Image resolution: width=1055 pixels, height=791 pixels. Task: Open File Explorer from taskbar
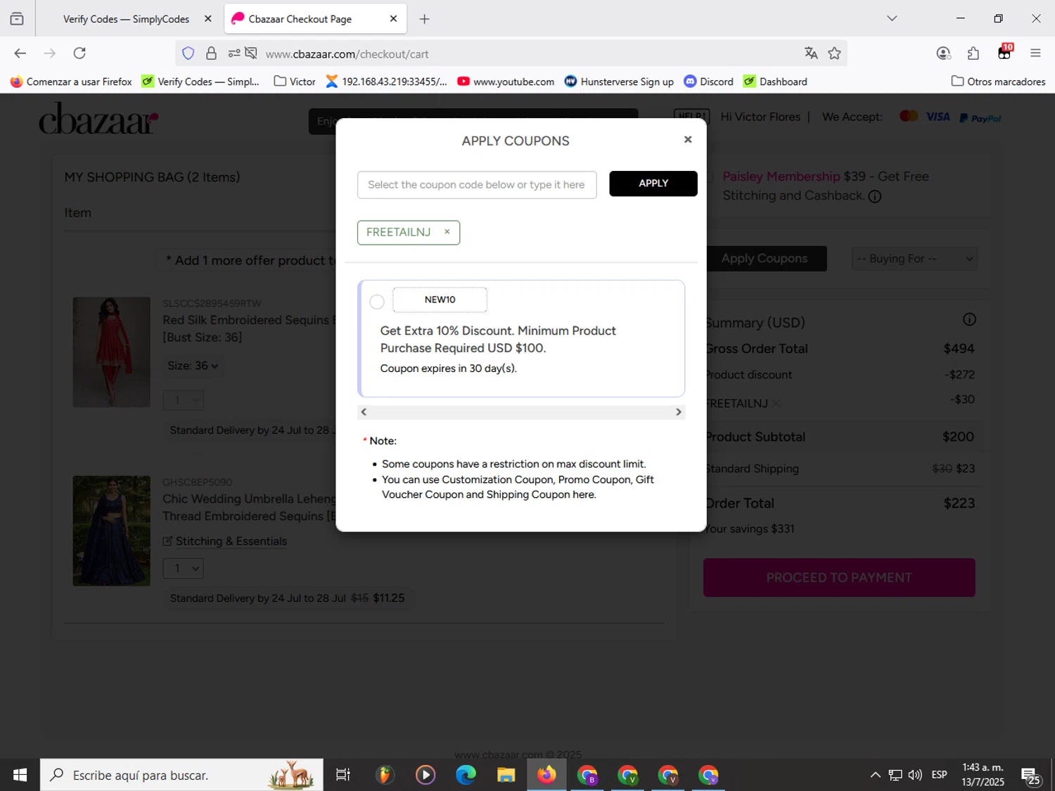506,775
